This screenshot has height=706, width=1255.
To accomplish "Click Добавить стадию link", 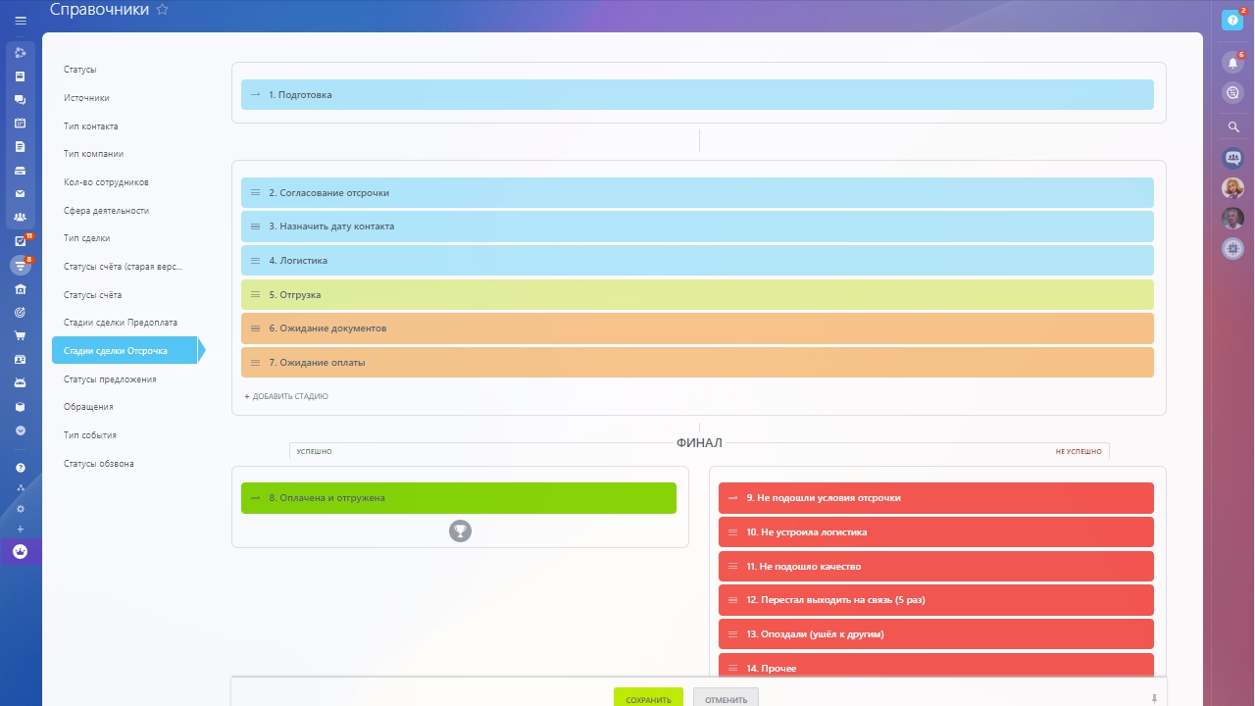I will [286, 397].
